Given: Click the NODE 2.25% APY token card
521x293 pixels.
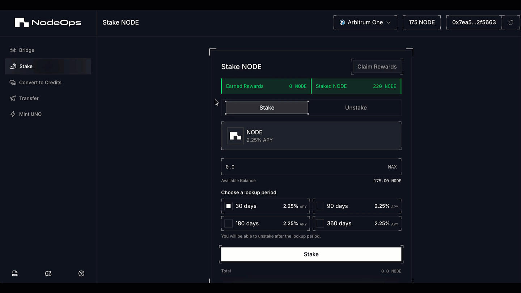Looking at the screenshot, I should (311, 136).
